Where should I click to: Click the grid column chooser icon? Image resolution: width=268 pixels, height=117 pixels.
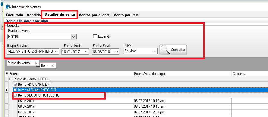[7, 74]
